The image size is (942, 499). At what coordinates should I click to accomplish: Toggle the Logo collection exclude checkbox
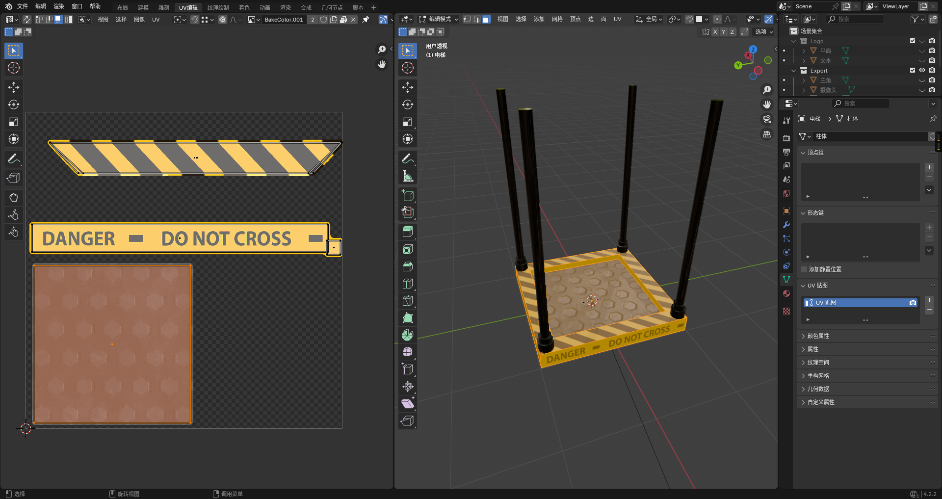pyautogui.click(x=913, y=41)
